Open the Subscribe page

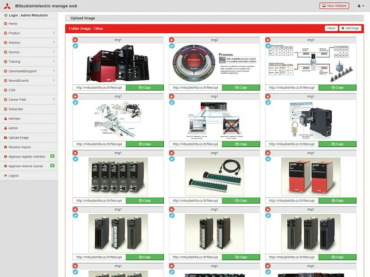29,109
